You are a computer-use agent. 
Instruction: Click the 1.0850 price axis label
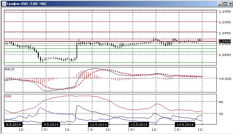pos(225,55)
